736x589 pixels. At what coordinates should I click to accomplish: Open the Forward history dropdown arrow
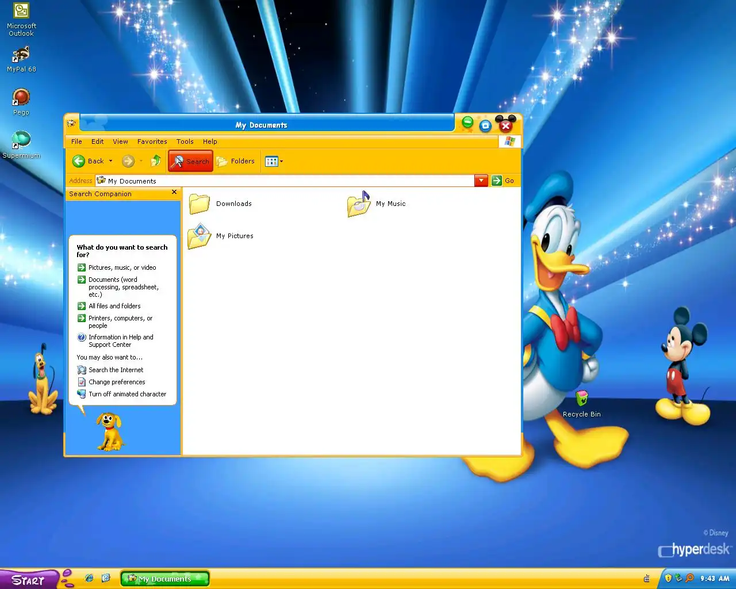[x=141, y=161]
